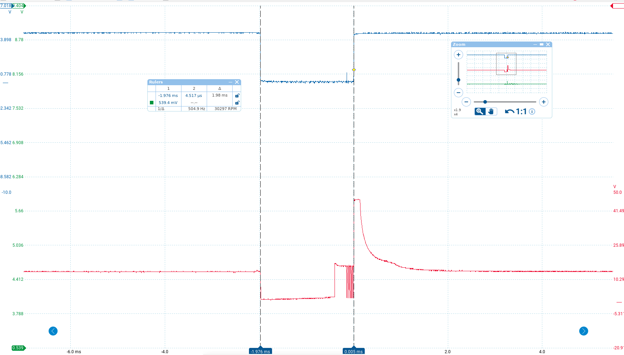This screenshot has height=355, width=624.
Task: Click the horizontal zoom out minus button
Action: (x=466, y=102)
